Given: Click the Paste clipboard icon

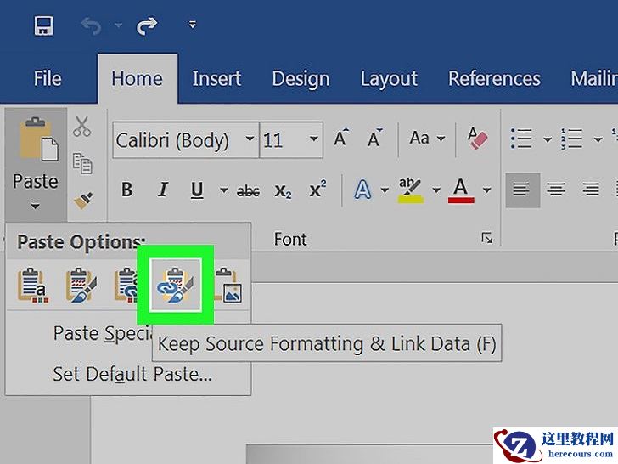Looking at the screenshot, I should (x=37, y=139).
